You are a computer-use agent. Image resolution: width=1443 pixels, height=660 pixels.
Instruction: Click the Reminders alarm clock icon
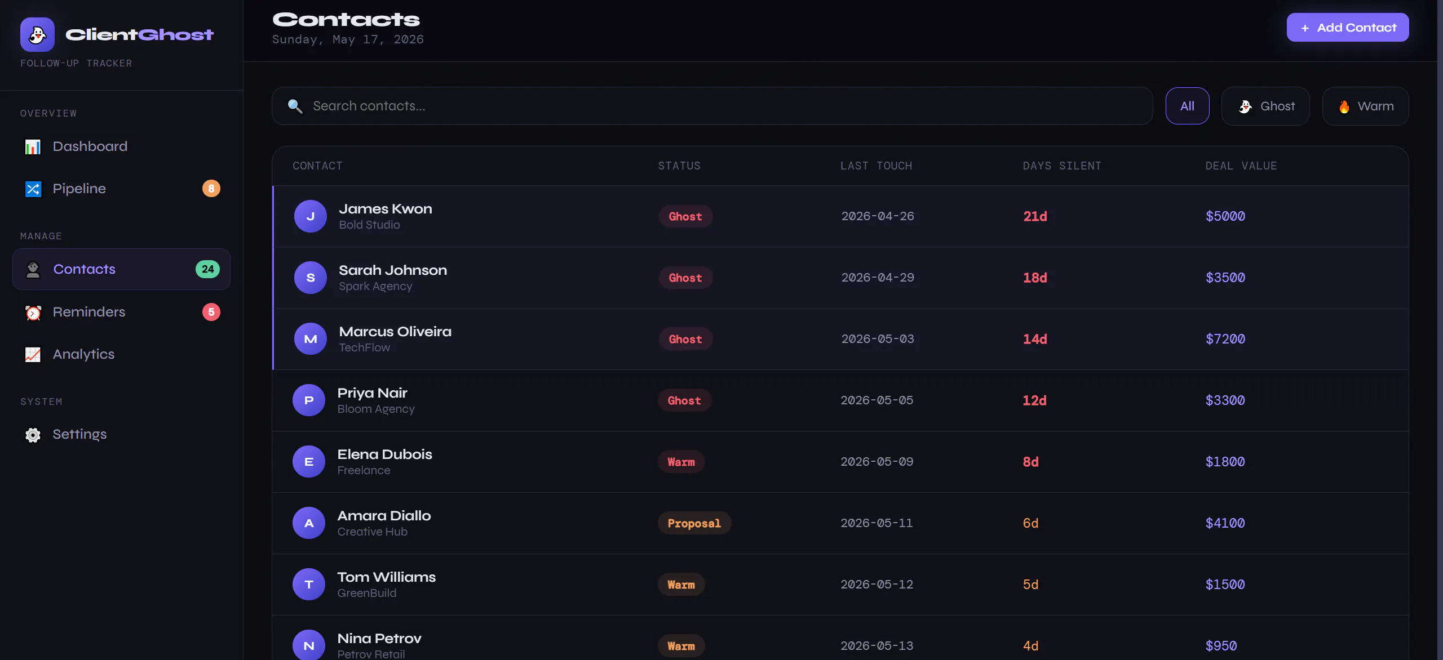point(33,313)
